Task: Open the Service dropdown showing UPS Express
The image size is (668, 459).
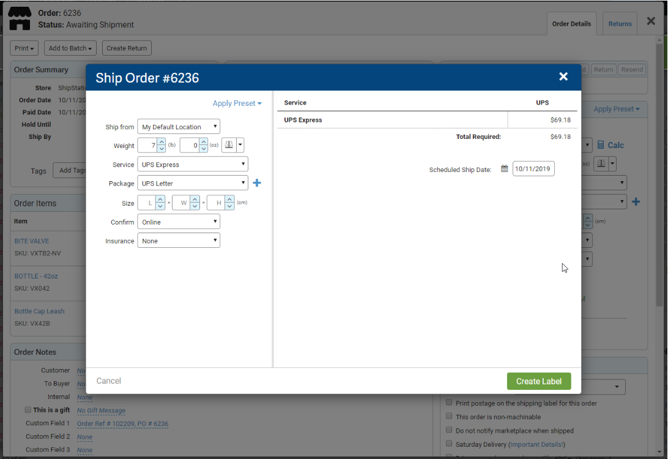Action: click(193, 165)
